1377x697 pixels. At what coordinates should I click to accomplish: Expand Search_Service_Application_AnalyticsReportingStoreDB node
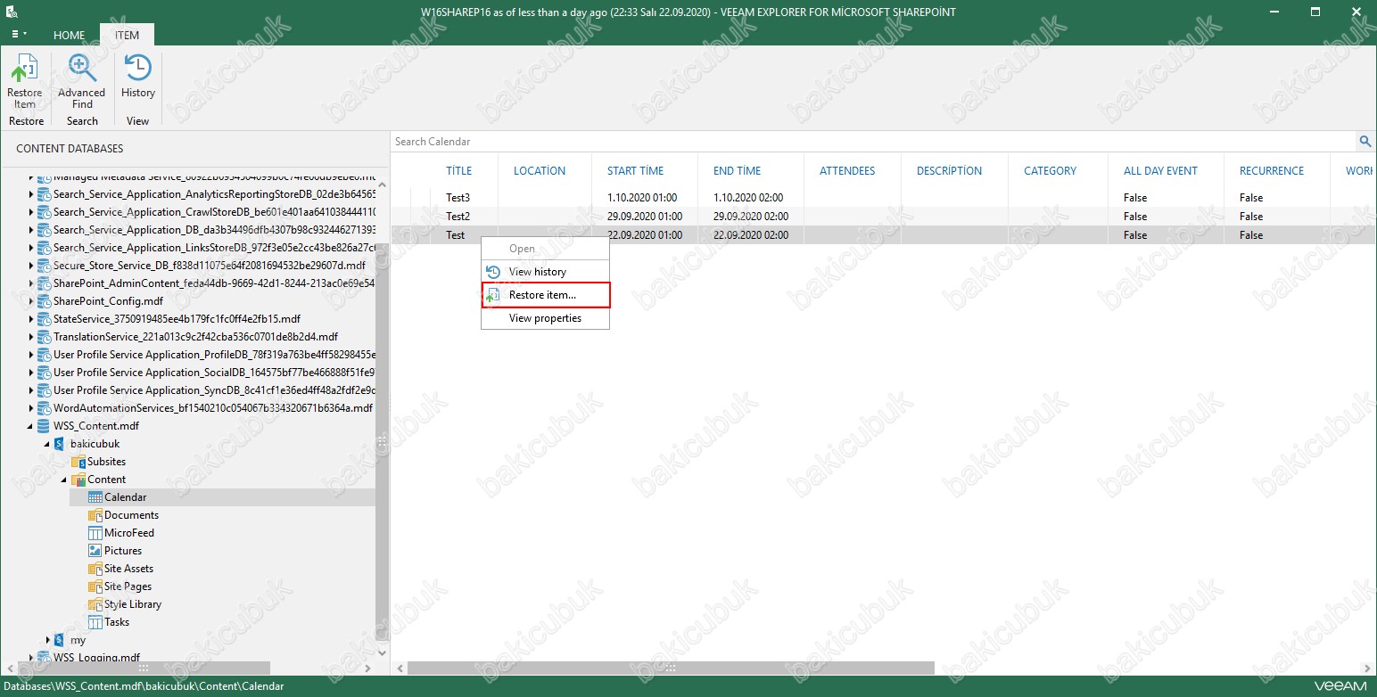coord(31,194)
